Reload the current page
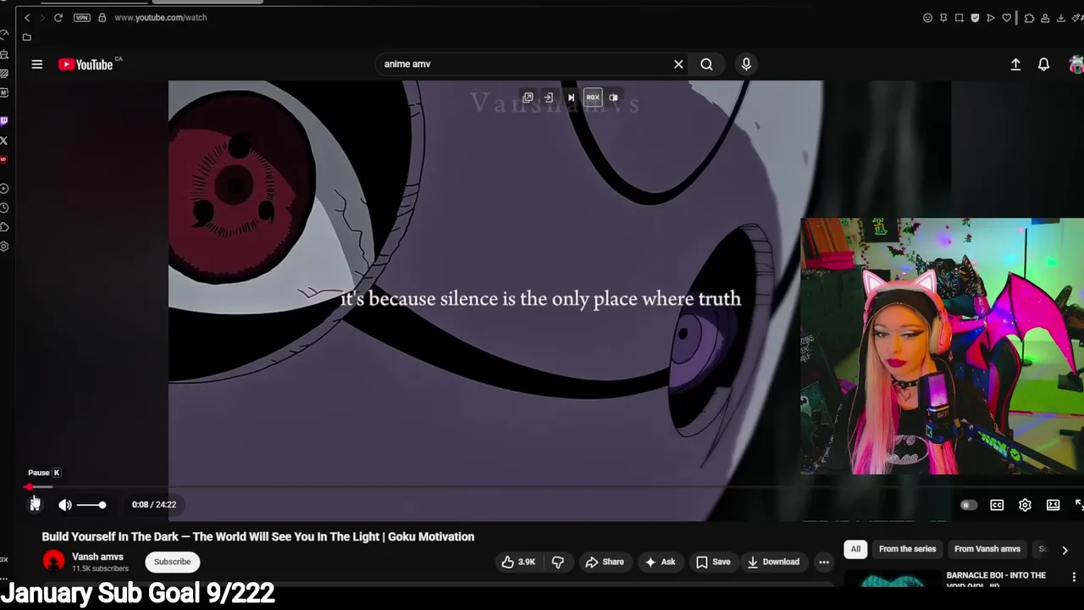 click(58, 18)
